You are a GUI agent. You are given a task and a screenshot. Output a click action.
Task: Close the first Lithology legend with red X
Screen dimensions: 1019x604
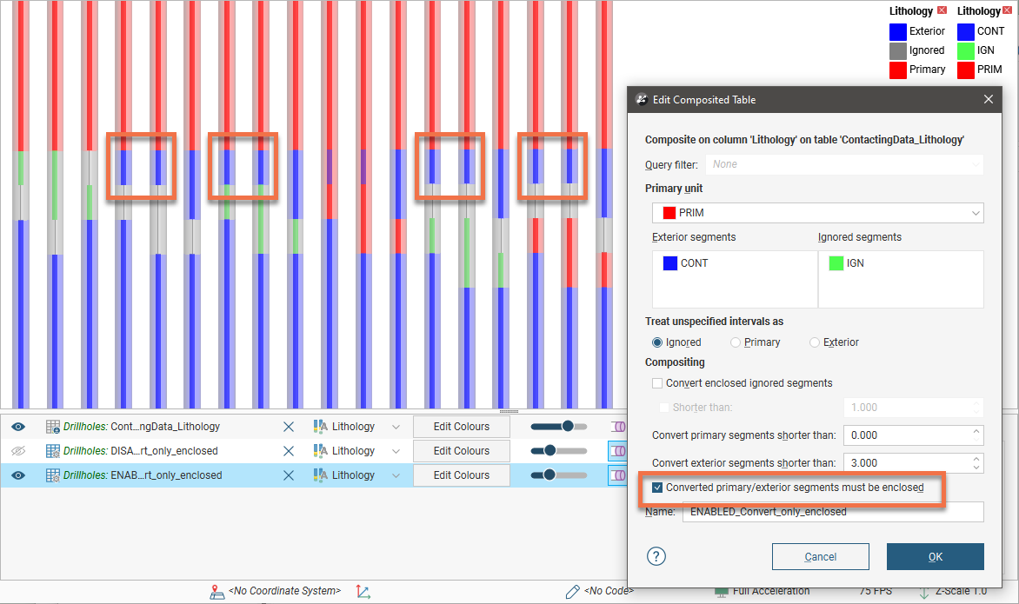click(942, 11)
